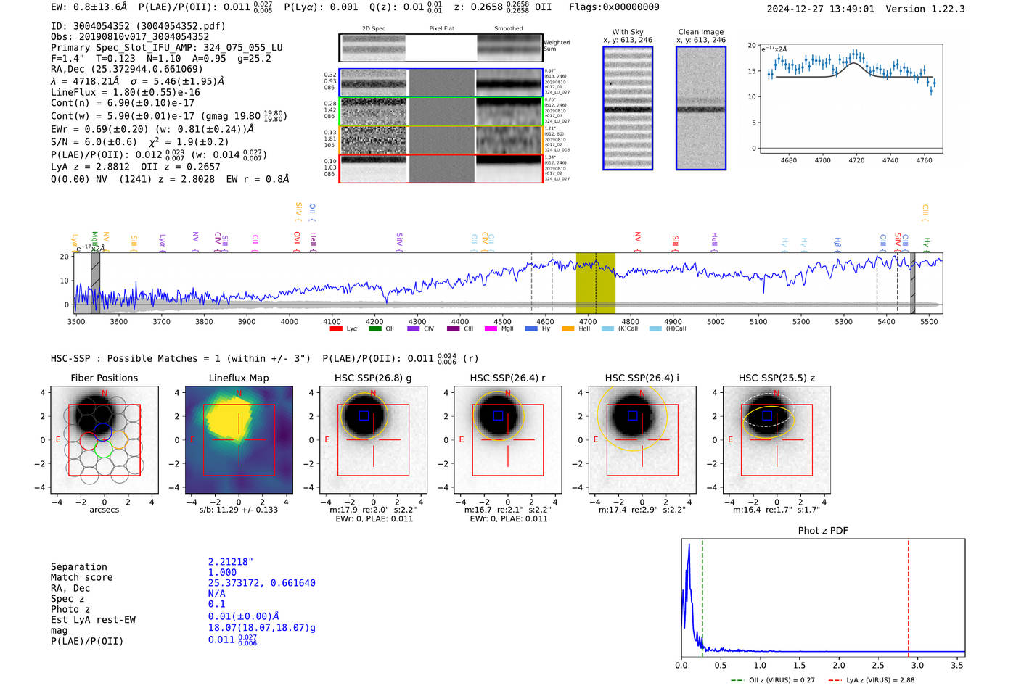Screen dimensions: 1016x691
Task: Select the Spec z value N/A
Action: pos(217,593)
